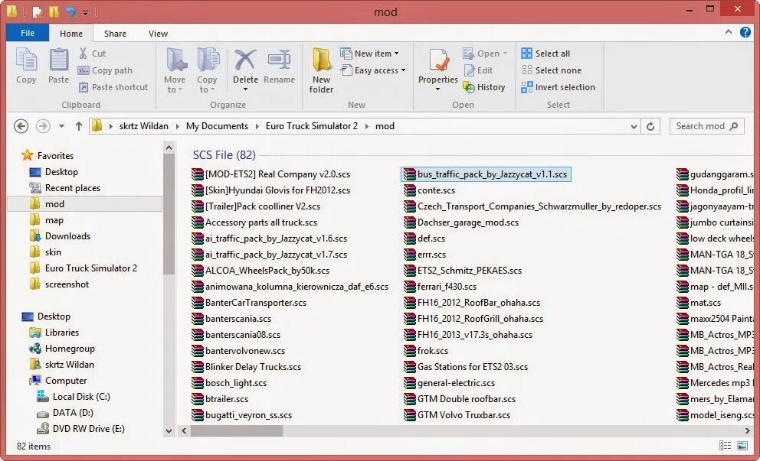Viewport: 760px width, 461px height.
Task: Expand the Open dropdown arrow in ribbon
Action: pos(505,54)
